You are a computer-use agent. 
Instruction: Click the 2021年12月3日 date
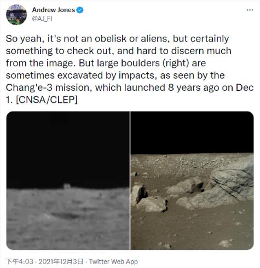point(61,261)
